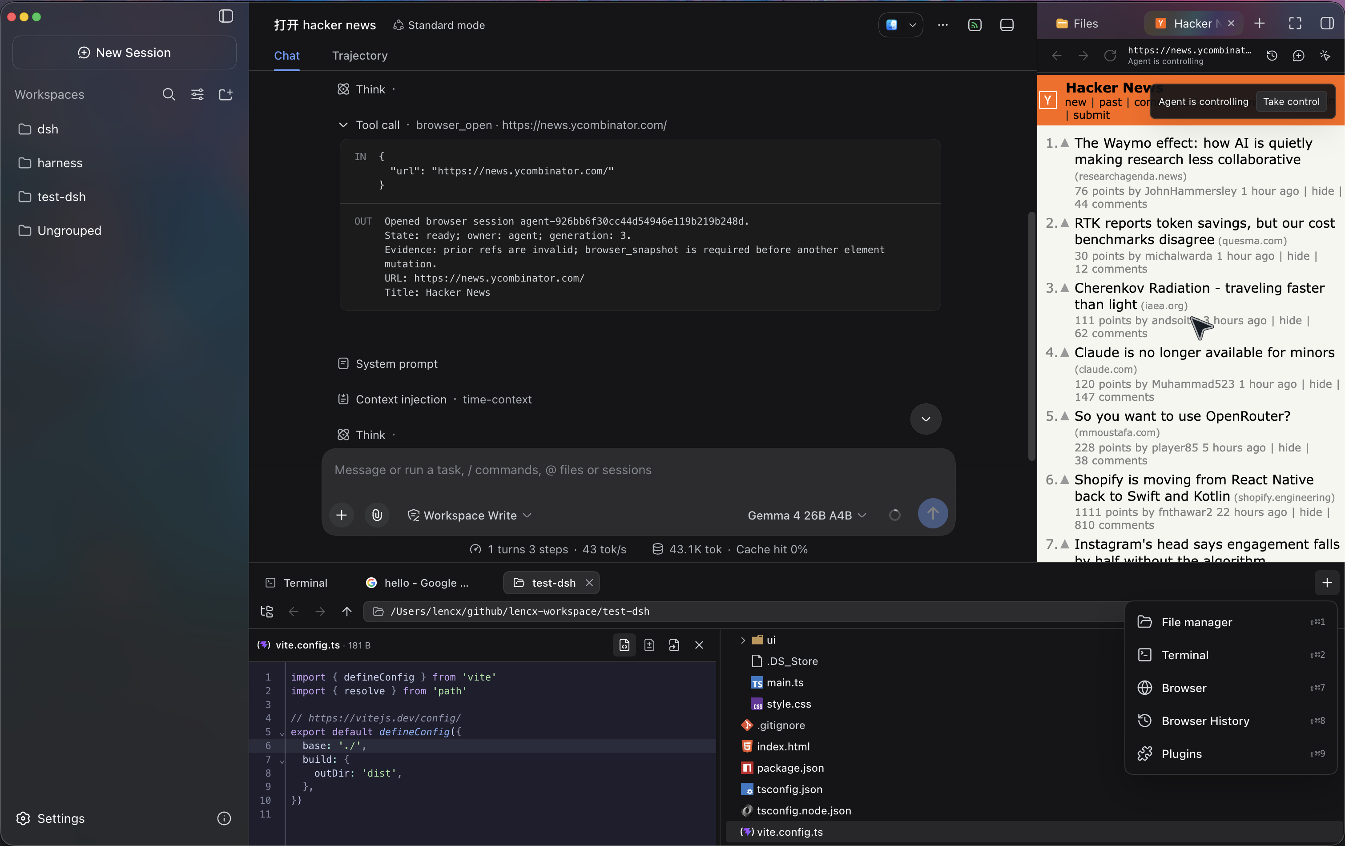Go back in the Hacker News browser
1345x846 pixels.
point(1056,55)
